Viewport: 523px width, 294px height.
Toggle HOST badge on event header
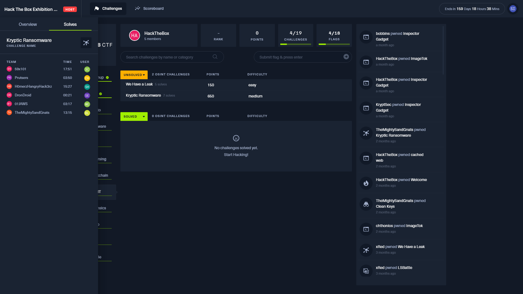[70, 9]
